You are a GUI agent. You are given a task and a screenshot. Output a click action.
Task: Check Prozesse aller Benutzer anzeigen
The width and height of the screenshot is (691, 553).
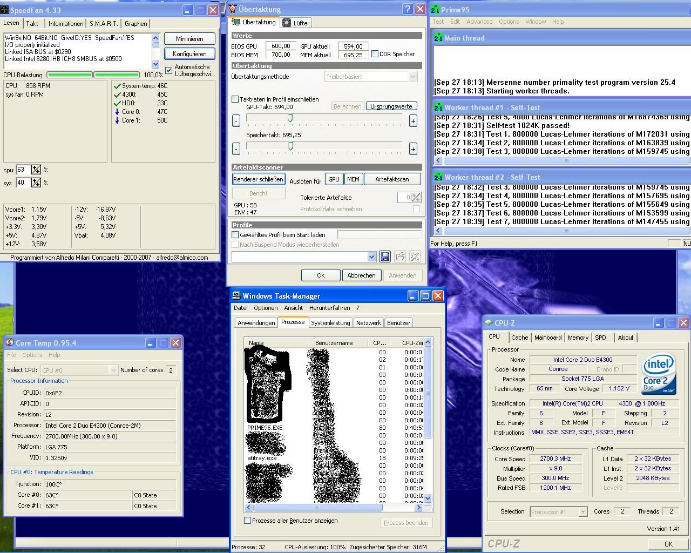(x=247, y=521)
